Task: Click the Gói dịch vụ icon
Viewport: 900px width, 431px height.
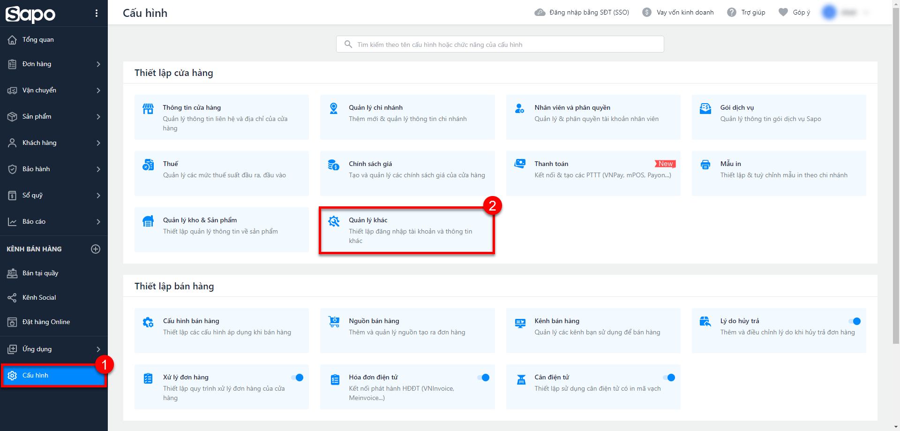Action: tap(705, 109)
